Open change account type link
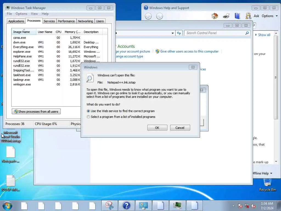The height and width of the screenshot is (211, 281). coord(130,56)
